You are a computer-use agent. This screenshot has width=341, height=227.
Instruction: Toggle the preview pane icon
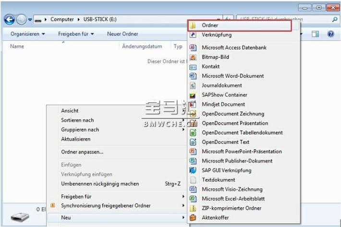click(315, 34)
